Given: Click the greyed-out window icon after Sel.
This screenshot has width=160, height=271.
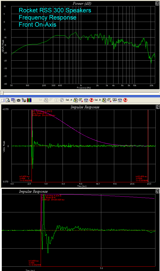Looking at the screenshot, I should pos(51,100).
